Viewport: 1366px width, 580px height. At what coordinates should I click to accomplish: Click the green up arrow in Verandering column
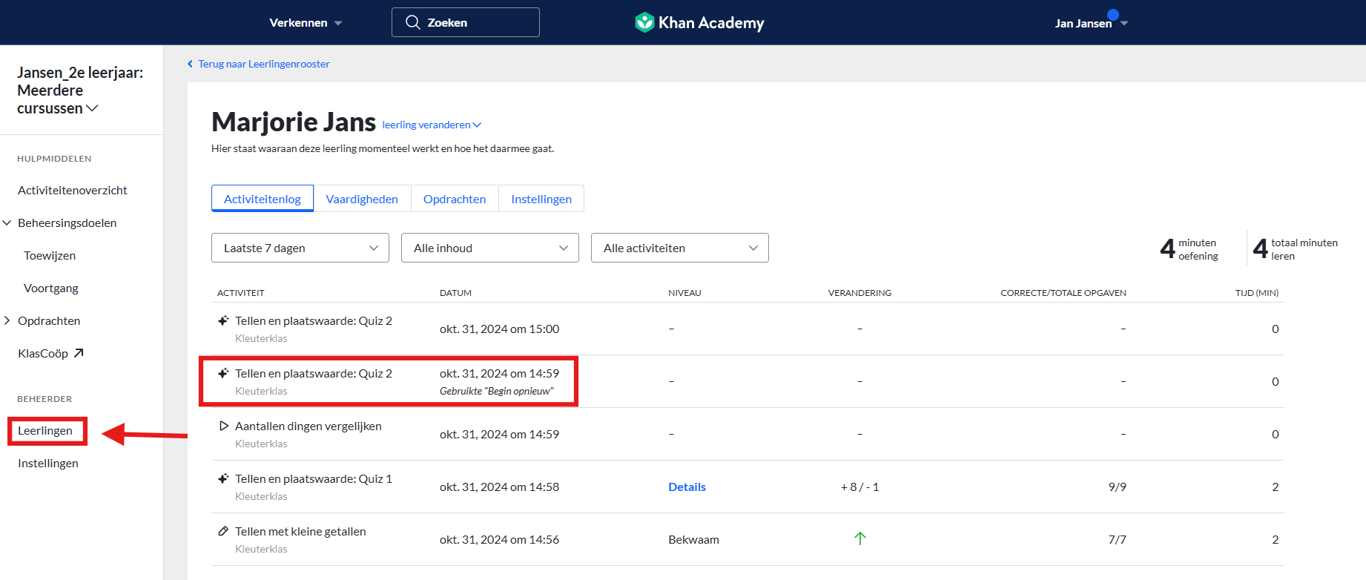(x=859, y=538)
